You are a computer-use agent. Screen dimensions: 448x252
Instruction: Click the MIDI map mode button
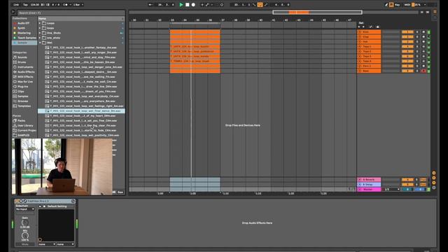pyautogui.click(x=407, y=5)
